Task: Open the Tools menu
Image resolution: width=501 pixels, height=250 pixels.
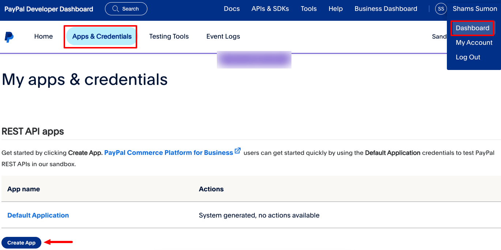Action: pyautogui.click(x=309, y=8)
